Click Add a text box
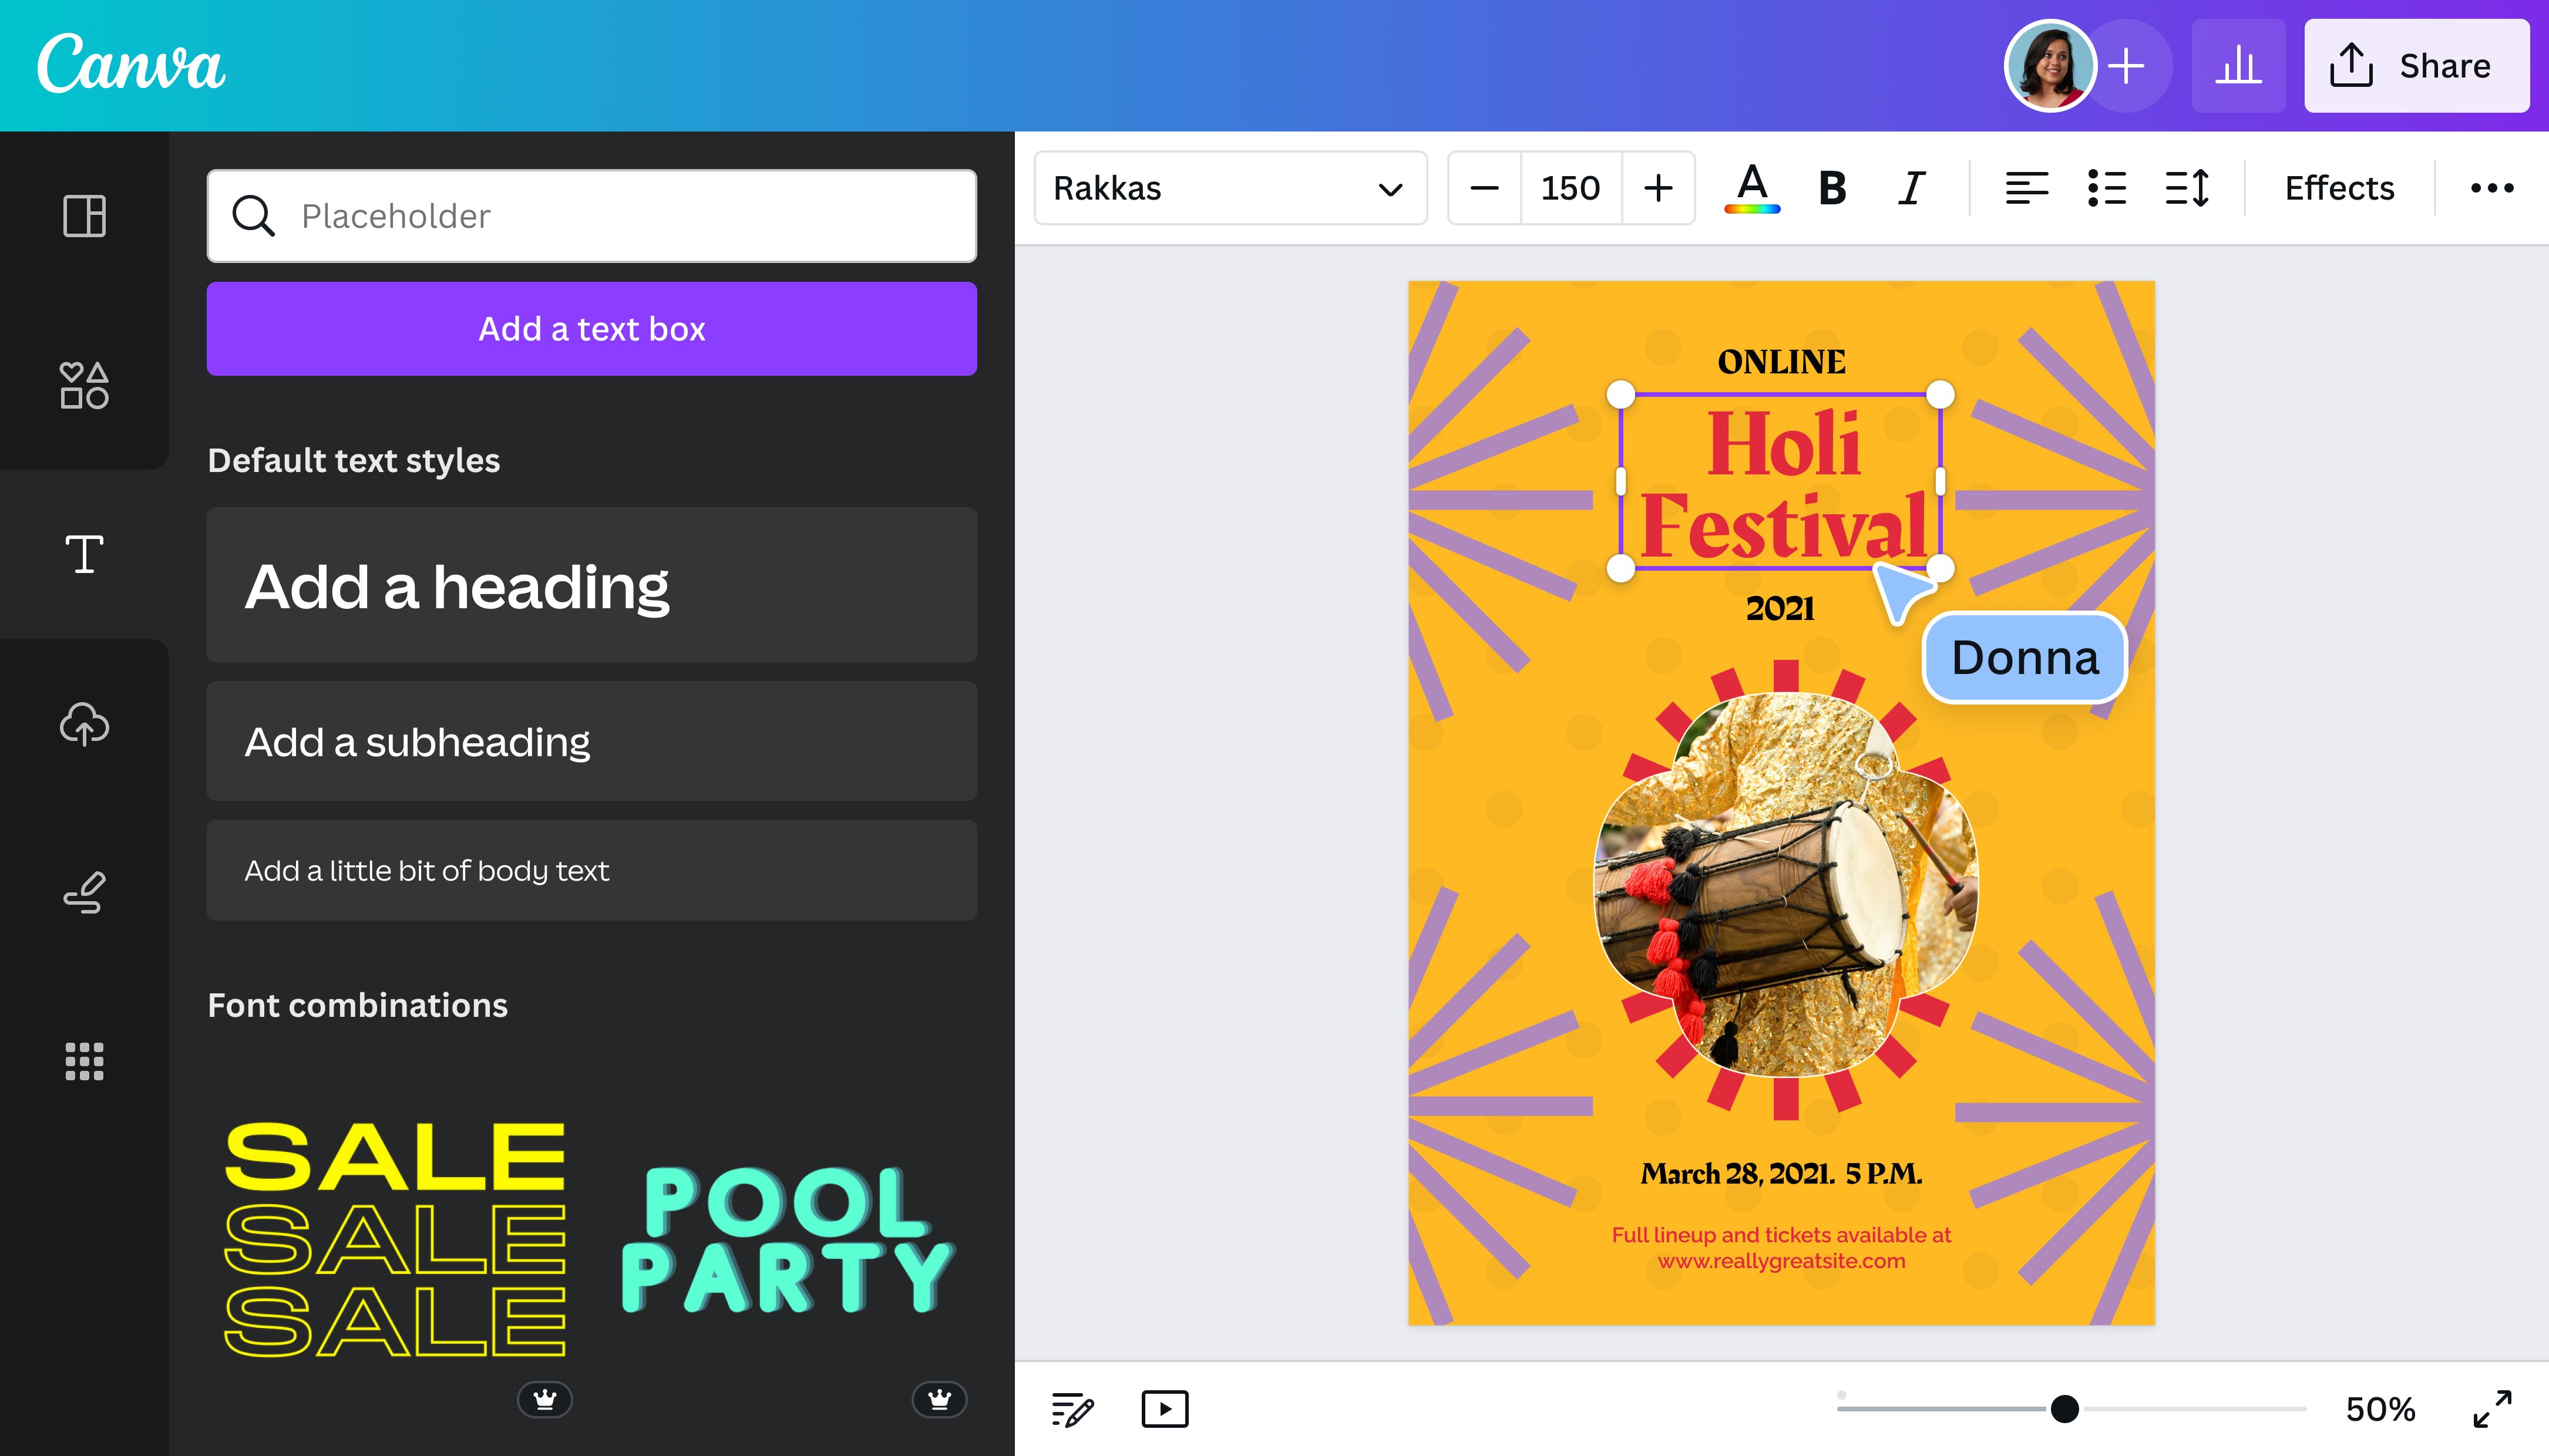 [591, 328]
